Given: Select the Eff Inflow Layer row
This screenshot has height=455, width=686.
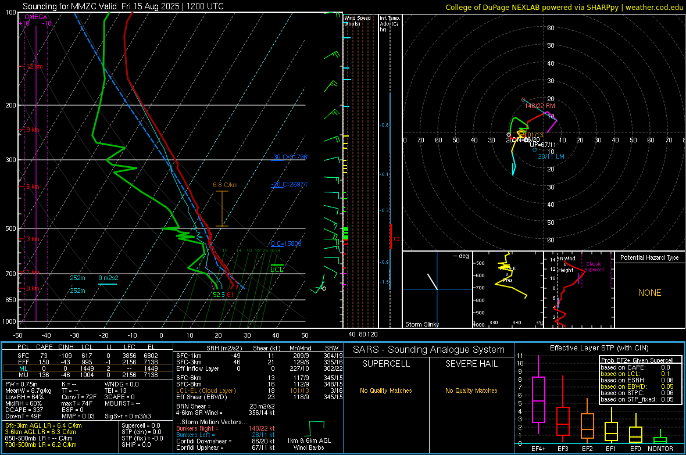Looking at the screenshot, I should pyautogui.click(x=259, y=368).
